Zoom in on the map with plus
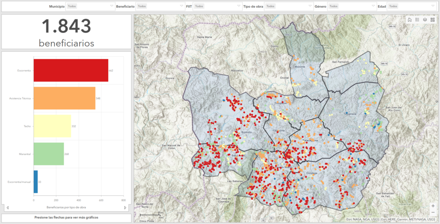Screen dimensions: 440x224 [433, 205]
